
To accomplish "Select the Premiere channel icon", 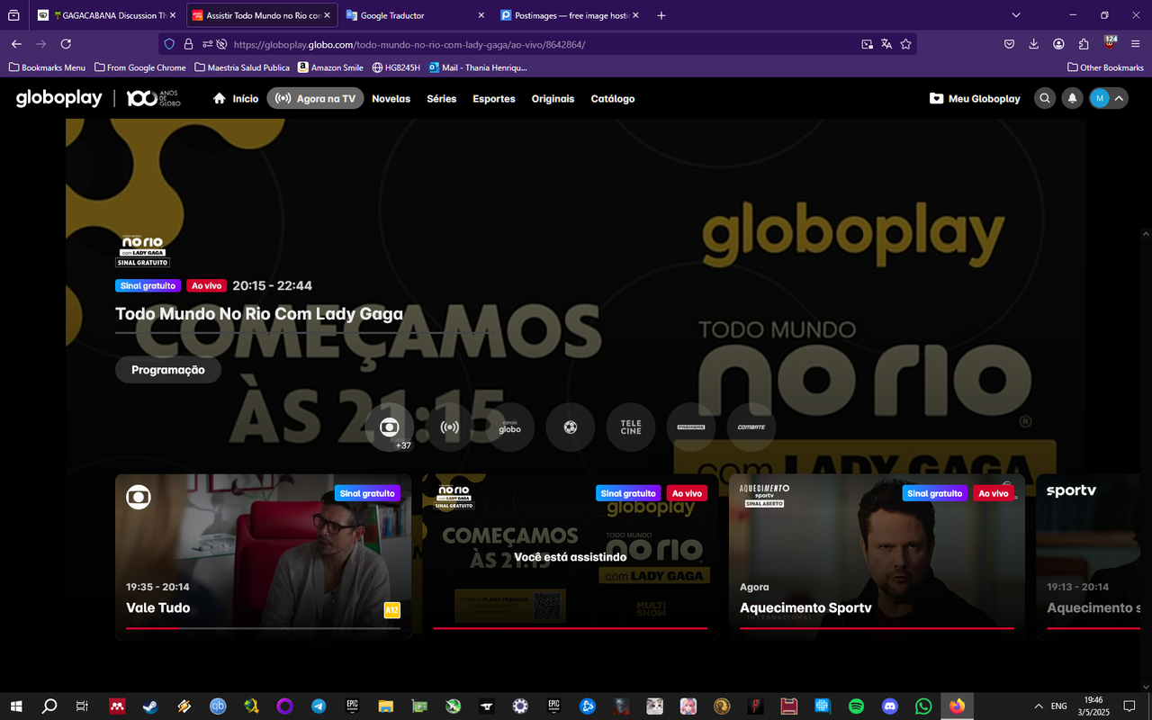I will point(691,427).
